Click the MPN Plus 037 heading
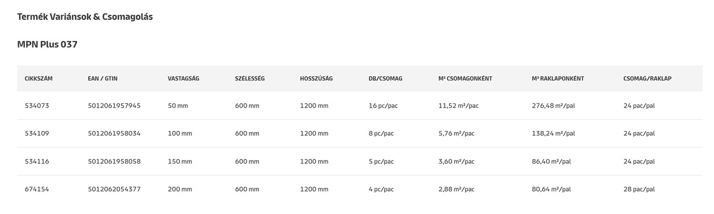This screenshot has height=214, width=714. tap(47, 45)
